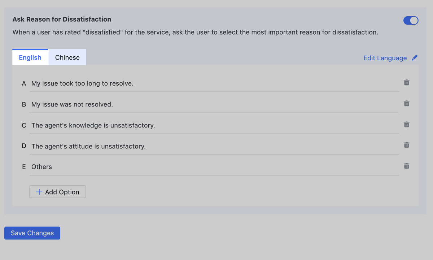Save changes with the blue button

32,233
